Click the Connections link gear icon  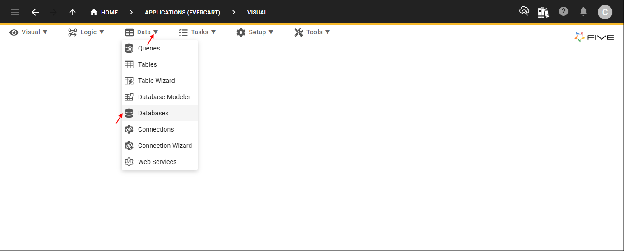(x=129, y=129)
